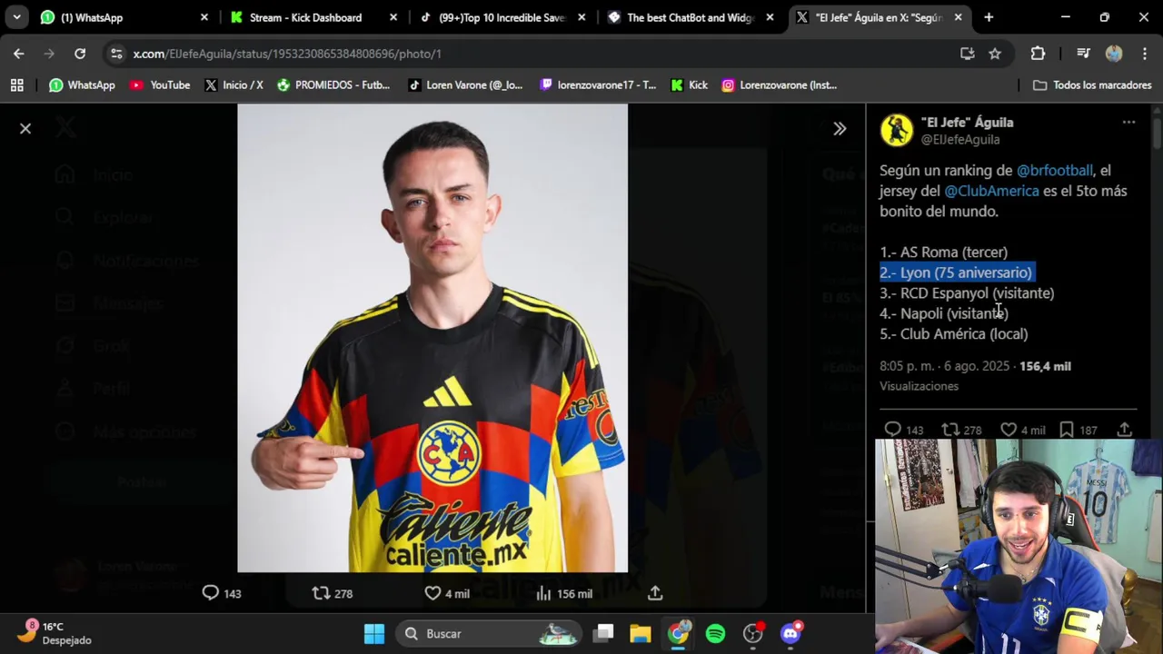The width and height of the screenshot is (1163, 654).
Task: Open Kick bookmark
Action: tap(689, 84)
